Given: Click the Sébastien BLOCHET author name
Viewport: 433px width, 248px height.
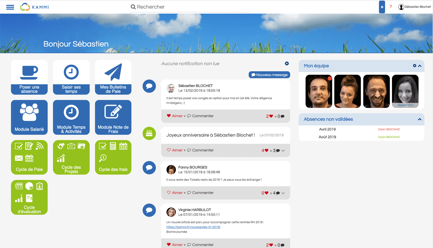Looking at the screenshot, I should (195, 86).
